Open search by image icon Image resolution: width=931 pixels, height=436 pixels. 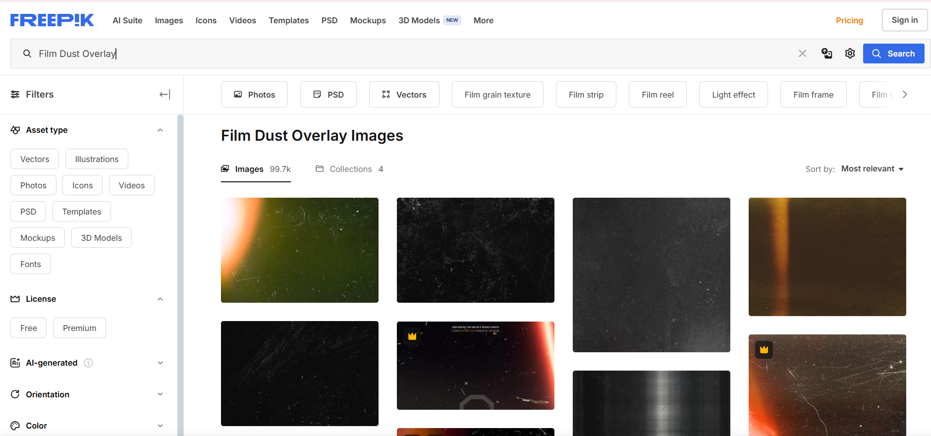tap(827, 54)
